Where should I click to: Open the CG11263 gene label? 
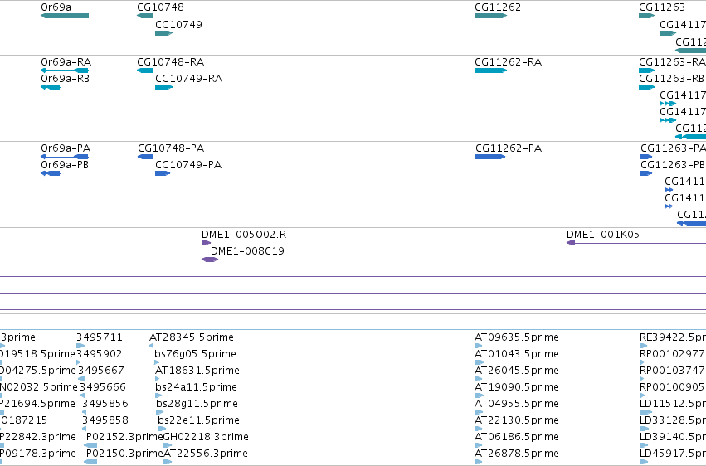point(662,7)
